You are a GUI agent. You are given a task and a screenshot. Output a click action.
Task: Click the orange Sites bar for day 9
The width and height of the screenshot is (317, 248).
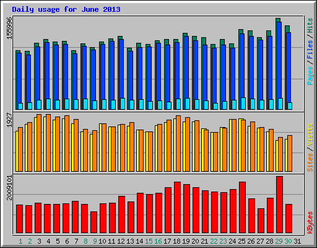coord(95,151)
